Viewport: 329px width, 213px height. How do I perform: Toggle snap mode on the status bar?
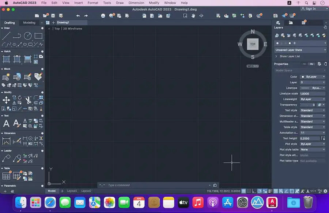249,191
